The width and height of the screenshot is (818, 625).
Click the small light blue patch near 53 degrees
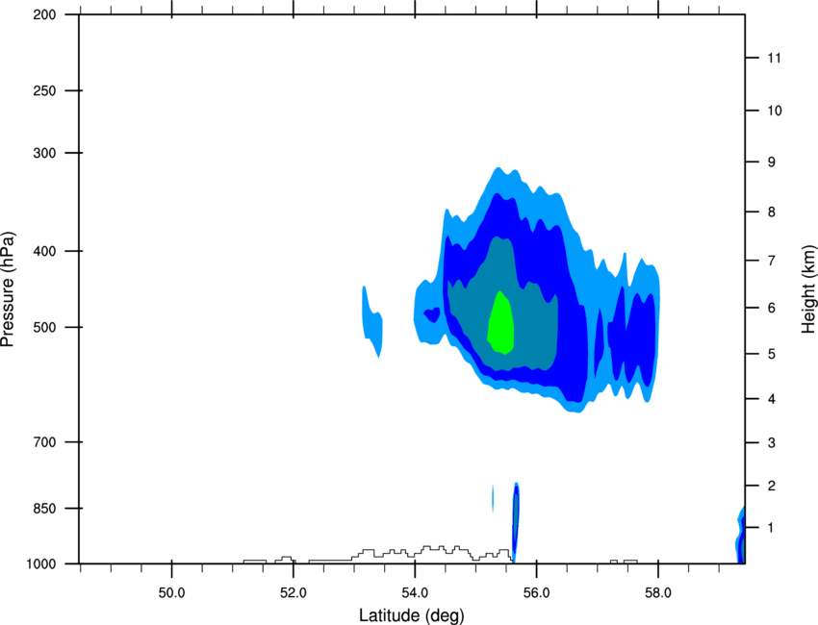(372, 321)
